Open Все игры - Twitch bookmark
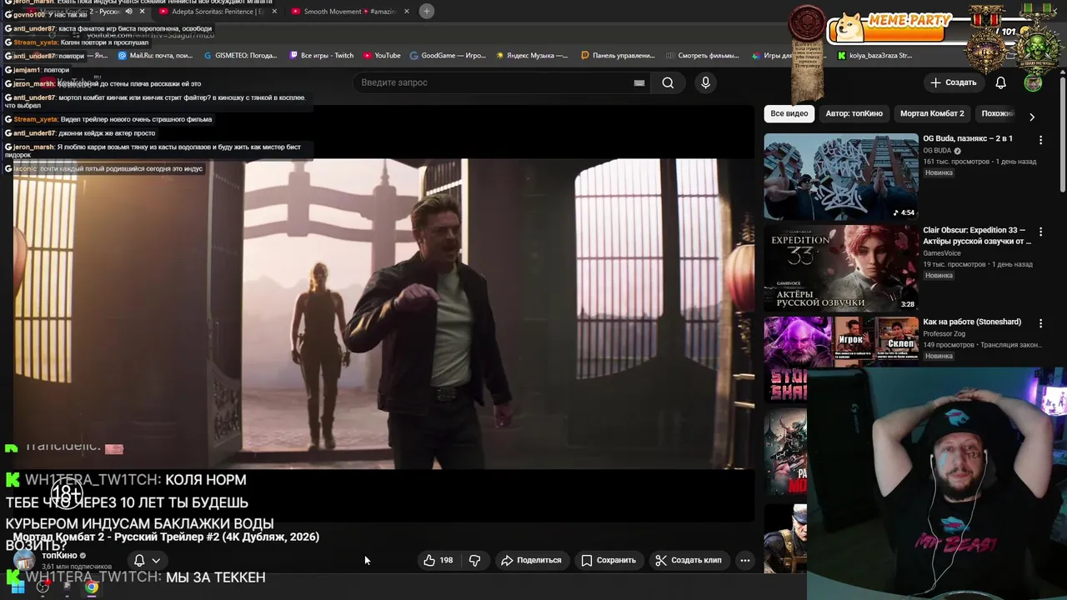The image size is (1067, 600). click(x=321, y=56)
